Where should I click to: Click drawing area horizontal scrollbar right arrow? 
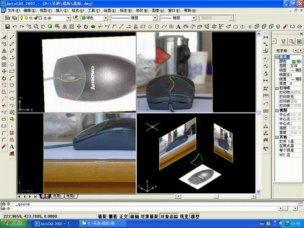(254, 196)
